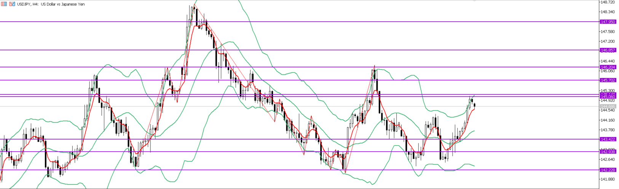Image resolution: width=619 pixels, height=189 pixels.
Task: Select the 146.857 horizontal level label
Action: 608,50
